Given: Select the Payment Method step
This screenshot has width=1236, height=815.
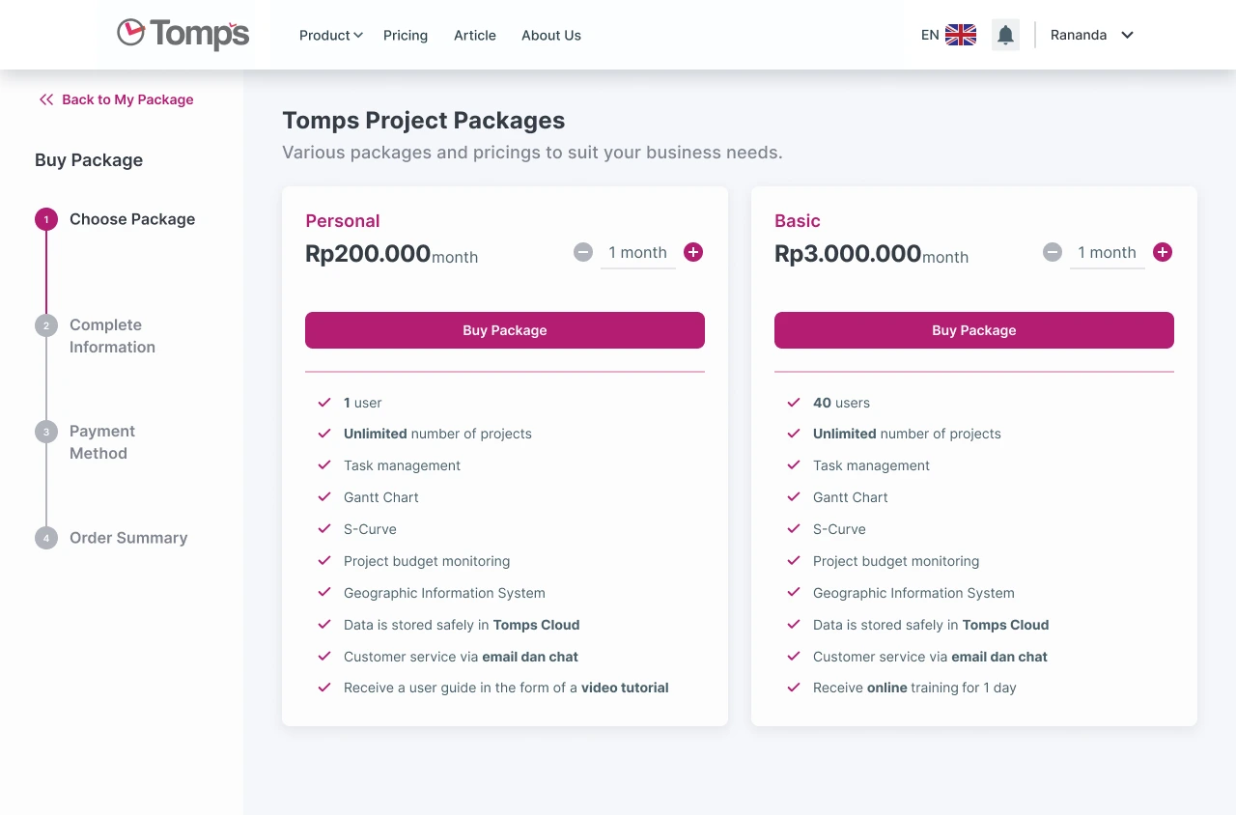Looking at the screenshot, I should tap(45, 432).
